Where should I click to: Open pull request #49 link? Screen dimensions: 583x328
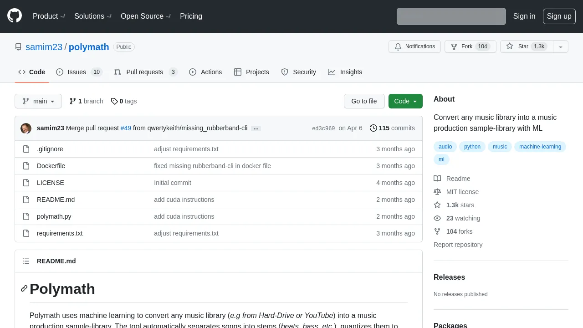[126, 128]
